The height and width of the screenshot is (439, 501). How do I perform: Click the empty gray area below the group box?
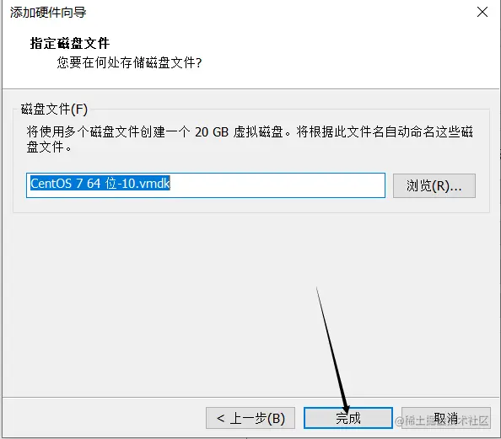point(250,303)
